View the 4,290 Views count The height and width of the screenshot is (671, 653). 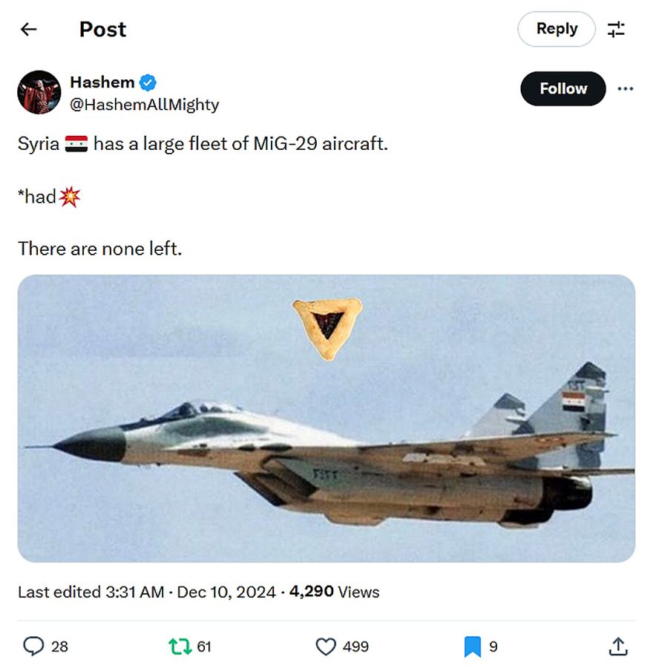click(334, 592)
